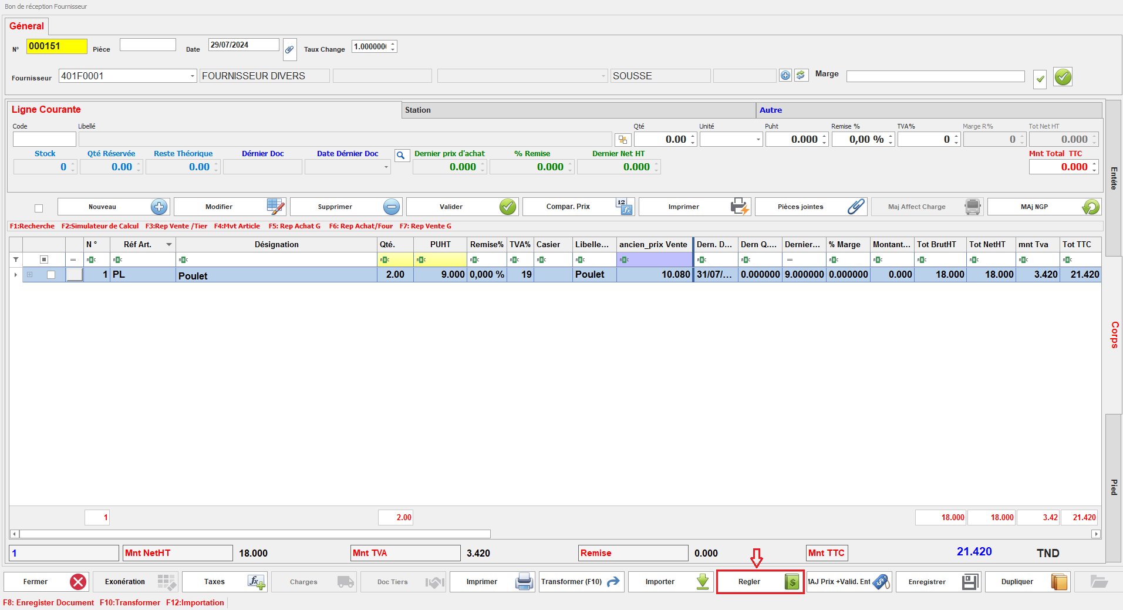The image size is (1123, 610).
Task: Open the Taxes button
Action: point(225,582)
